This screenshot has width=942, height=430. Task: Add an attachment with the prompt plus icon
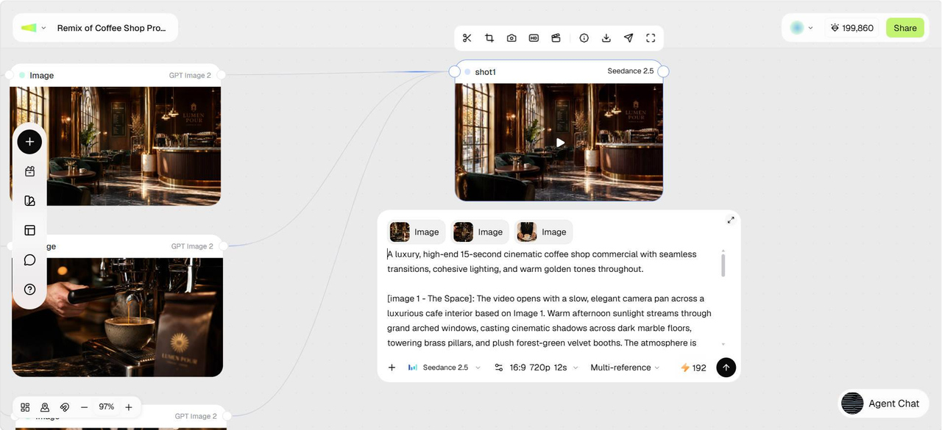pos(392,368)
